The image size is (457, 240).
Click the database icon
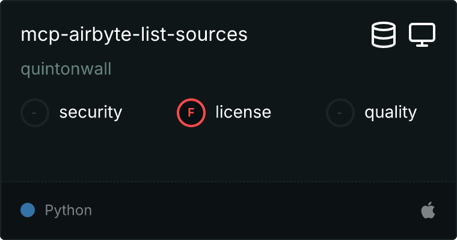[384, 35]
